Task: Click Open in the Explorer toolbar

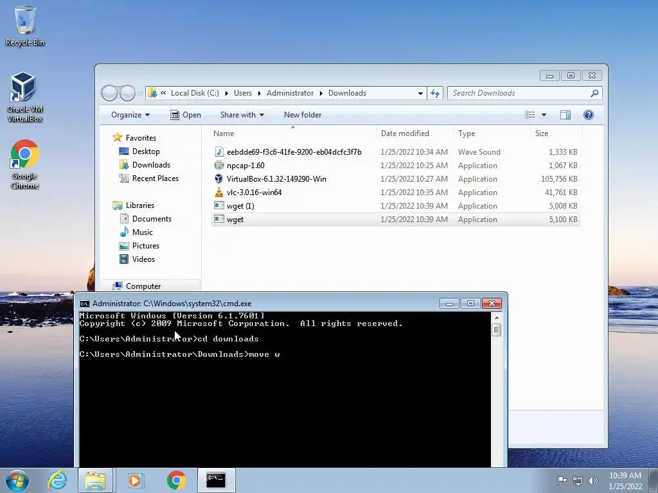Action: click(x=186, y=115)
